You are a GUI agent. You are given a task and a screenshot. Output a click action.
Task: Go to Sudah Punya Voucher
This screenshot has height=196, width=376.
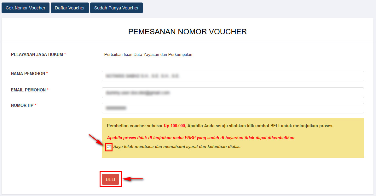coord(116,8)
